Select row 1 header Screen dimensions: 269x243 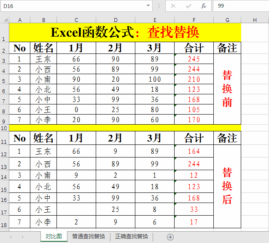(5, 32)
